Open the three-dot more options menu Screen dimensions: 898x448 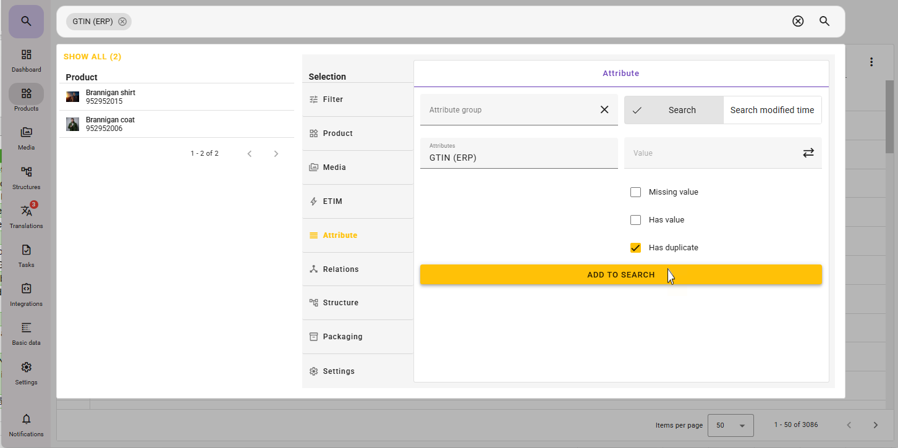click(871, 62)
